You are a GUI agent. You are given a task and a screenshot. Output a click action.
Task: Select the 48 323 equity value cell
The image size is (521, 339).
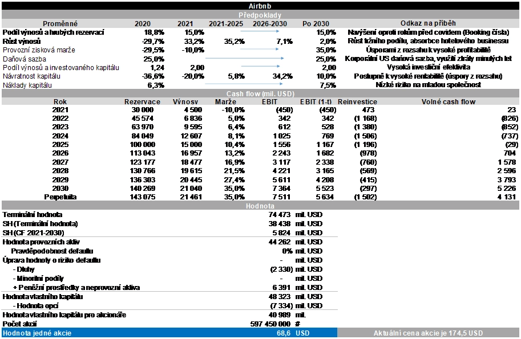tap(280, 296)
